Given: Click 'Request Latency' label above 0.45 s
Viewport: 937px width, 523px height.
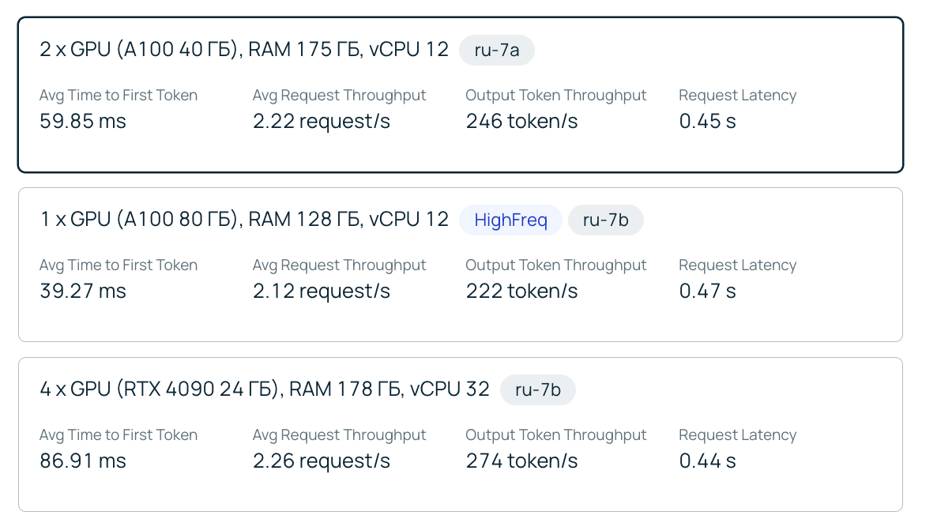Looking at the screenshot, I should tap(737, 96).
